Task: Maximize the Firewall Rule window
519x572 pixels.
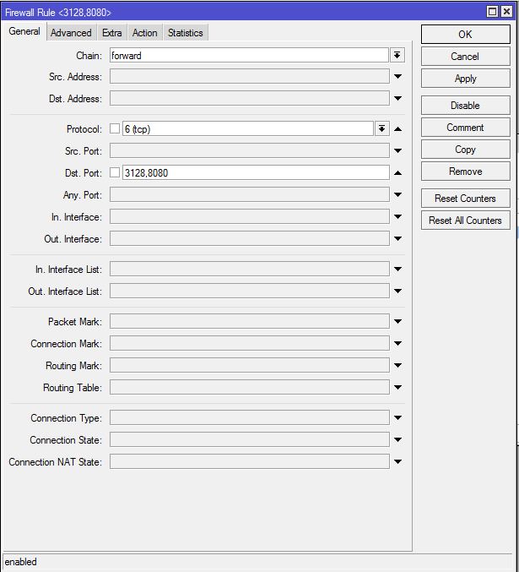Action: coord(493,12)
